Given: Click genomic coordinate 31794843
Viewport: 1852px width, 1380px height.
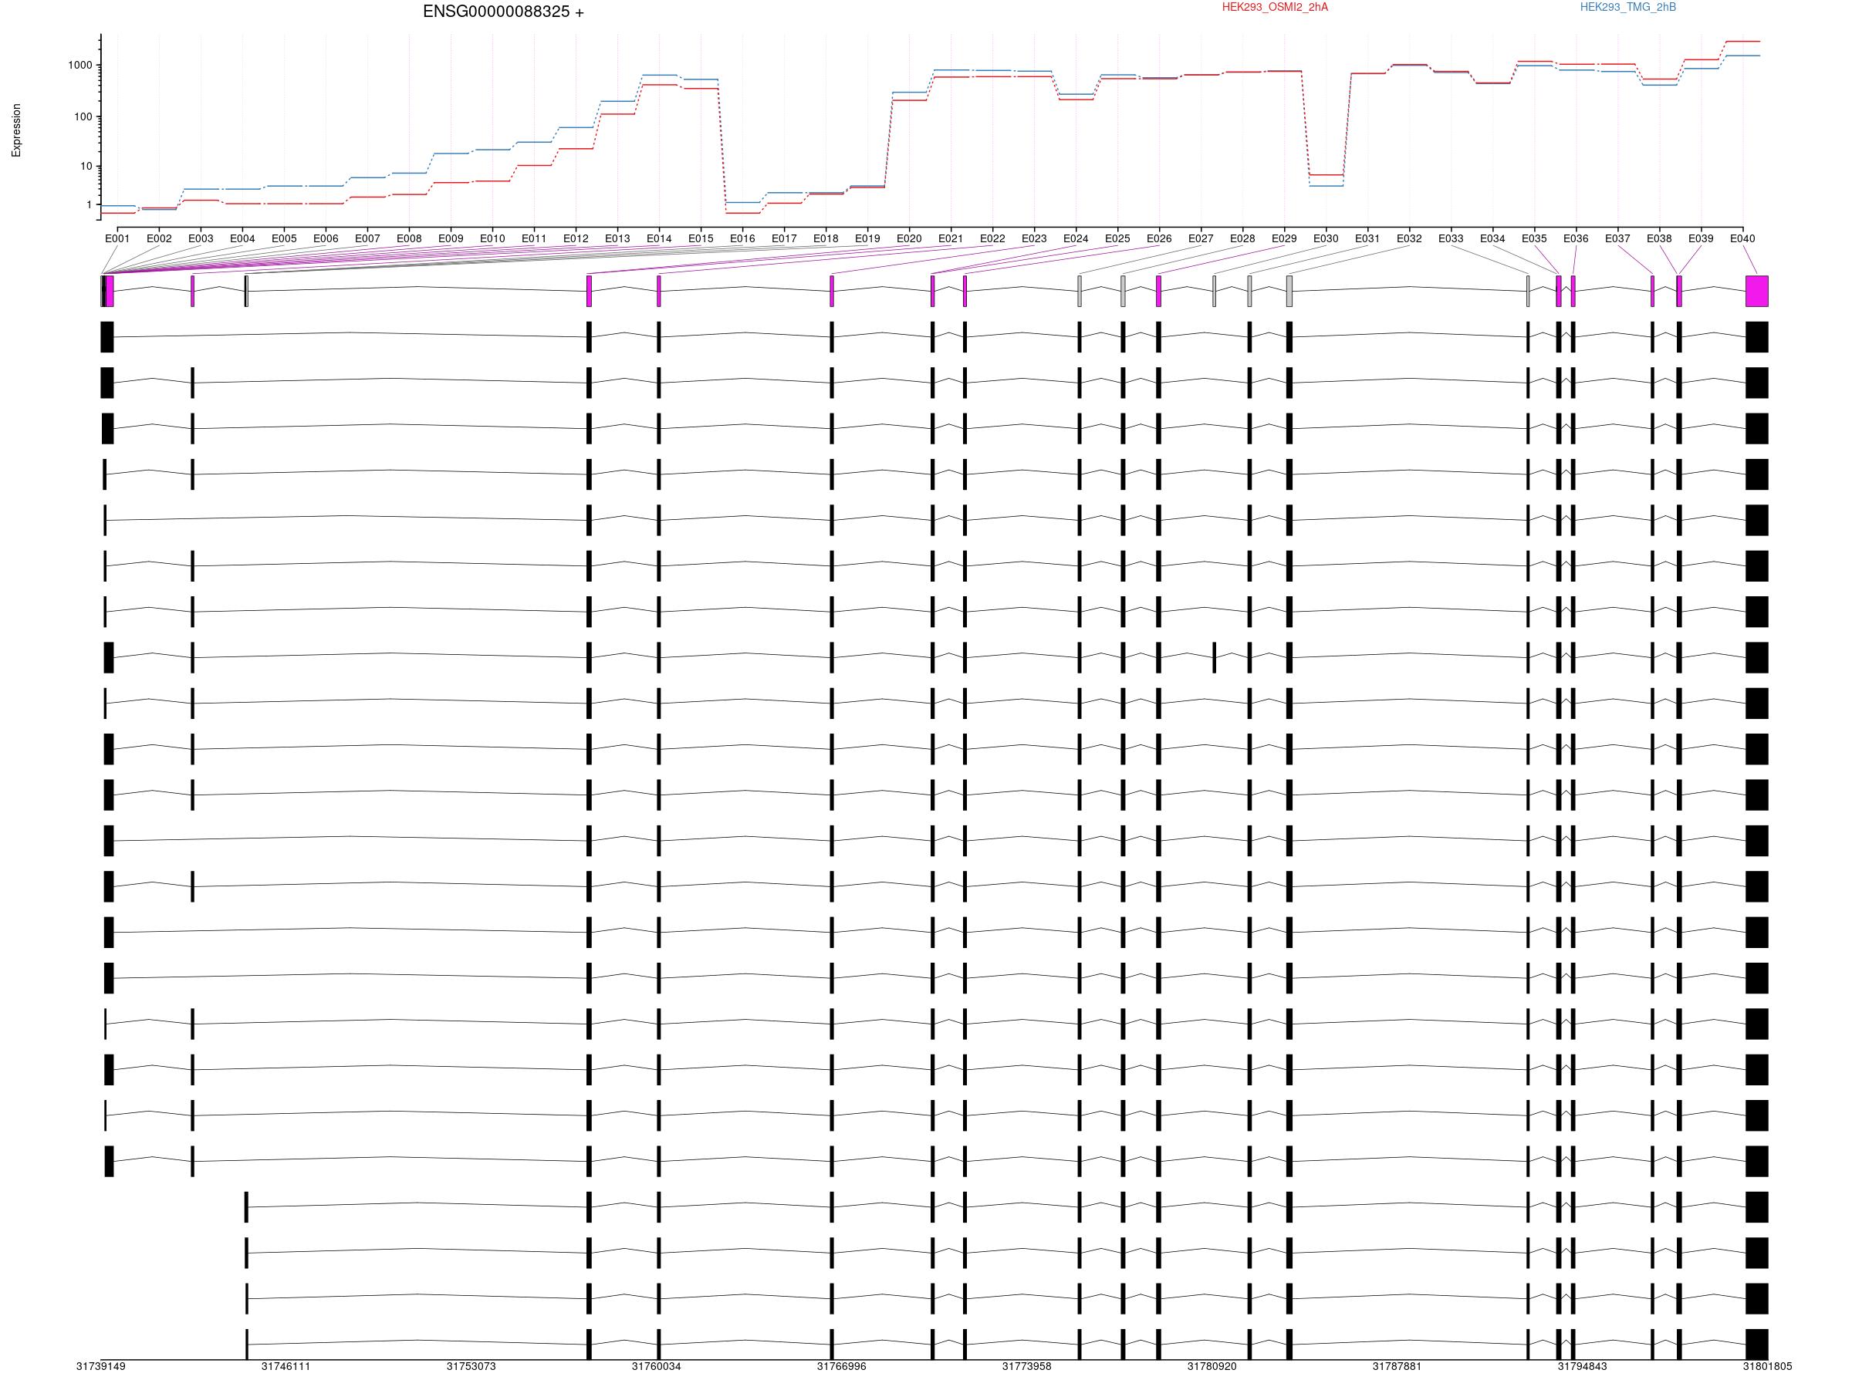Looking at the screenshot, I should coord(1582,1368).
